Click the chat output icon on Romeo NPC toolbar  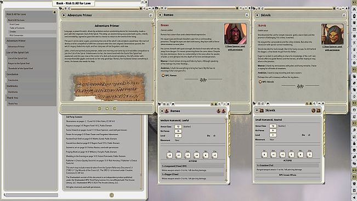[x=173, y=104]
